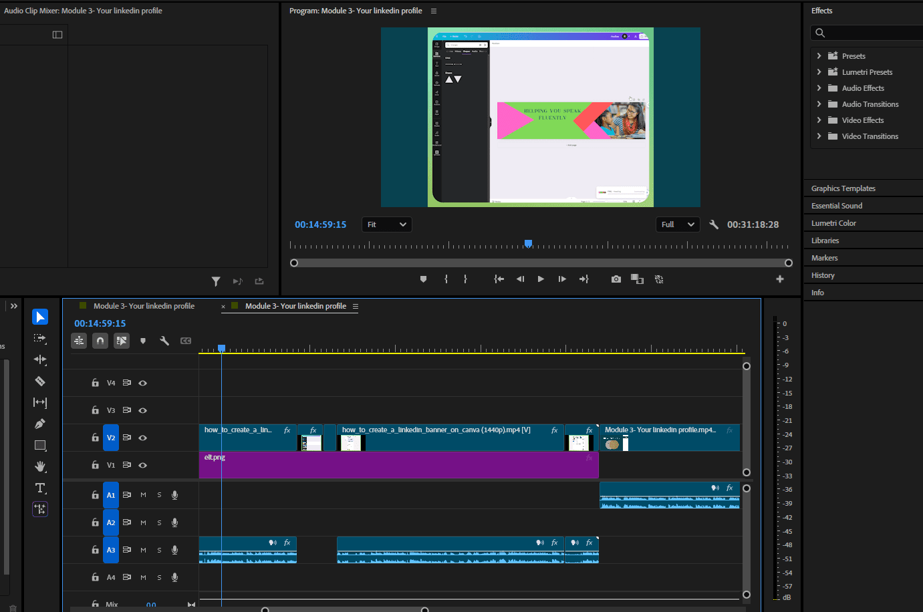Viewport: 923px width, 612px height.
Task: Switch to the first Module 3 sequence tab
Action: coord(144,306)
